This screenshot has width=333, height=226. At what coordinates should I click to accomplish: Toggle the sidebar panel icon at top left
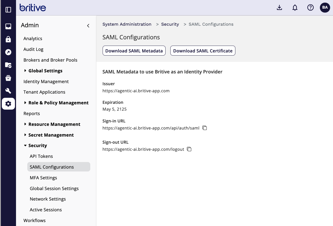click(x=8, y=10)
